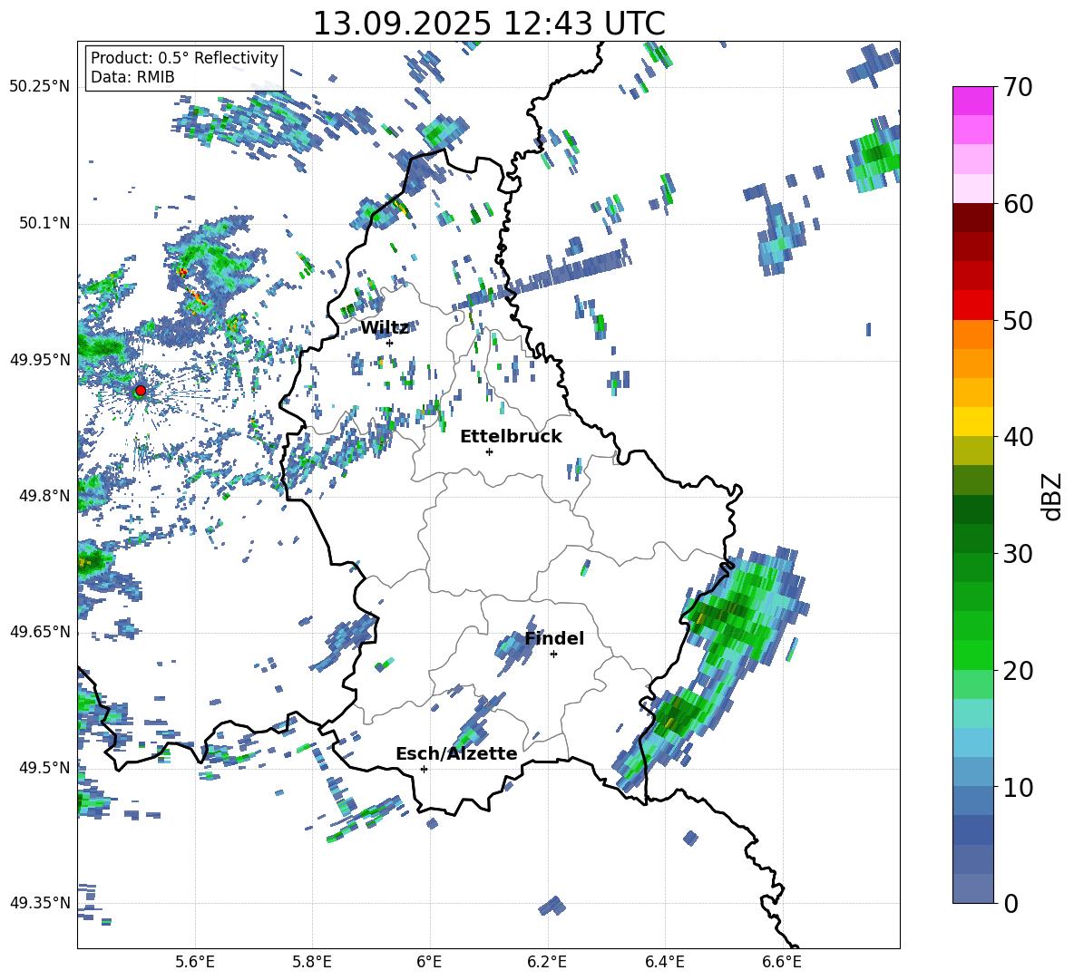Click the 70 tick on colorbar
The width and height of the screenshot is (1074, 980).
pyautogui.click(x=1018, y=88)
